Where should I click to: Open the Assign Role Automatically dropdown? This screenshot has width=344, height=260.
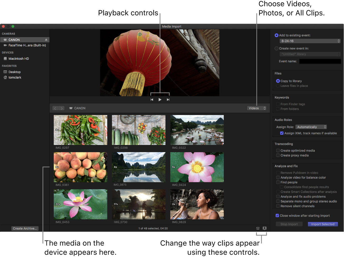coord(311,127)
